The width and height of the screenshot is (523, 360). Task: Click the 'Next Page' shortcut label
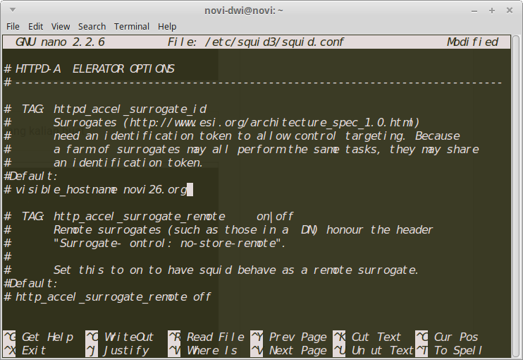(x=298, y=350)
